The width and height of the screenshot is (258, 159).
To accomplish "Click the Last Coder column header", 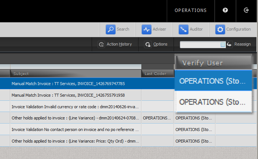I will click(x=157, y=74).
